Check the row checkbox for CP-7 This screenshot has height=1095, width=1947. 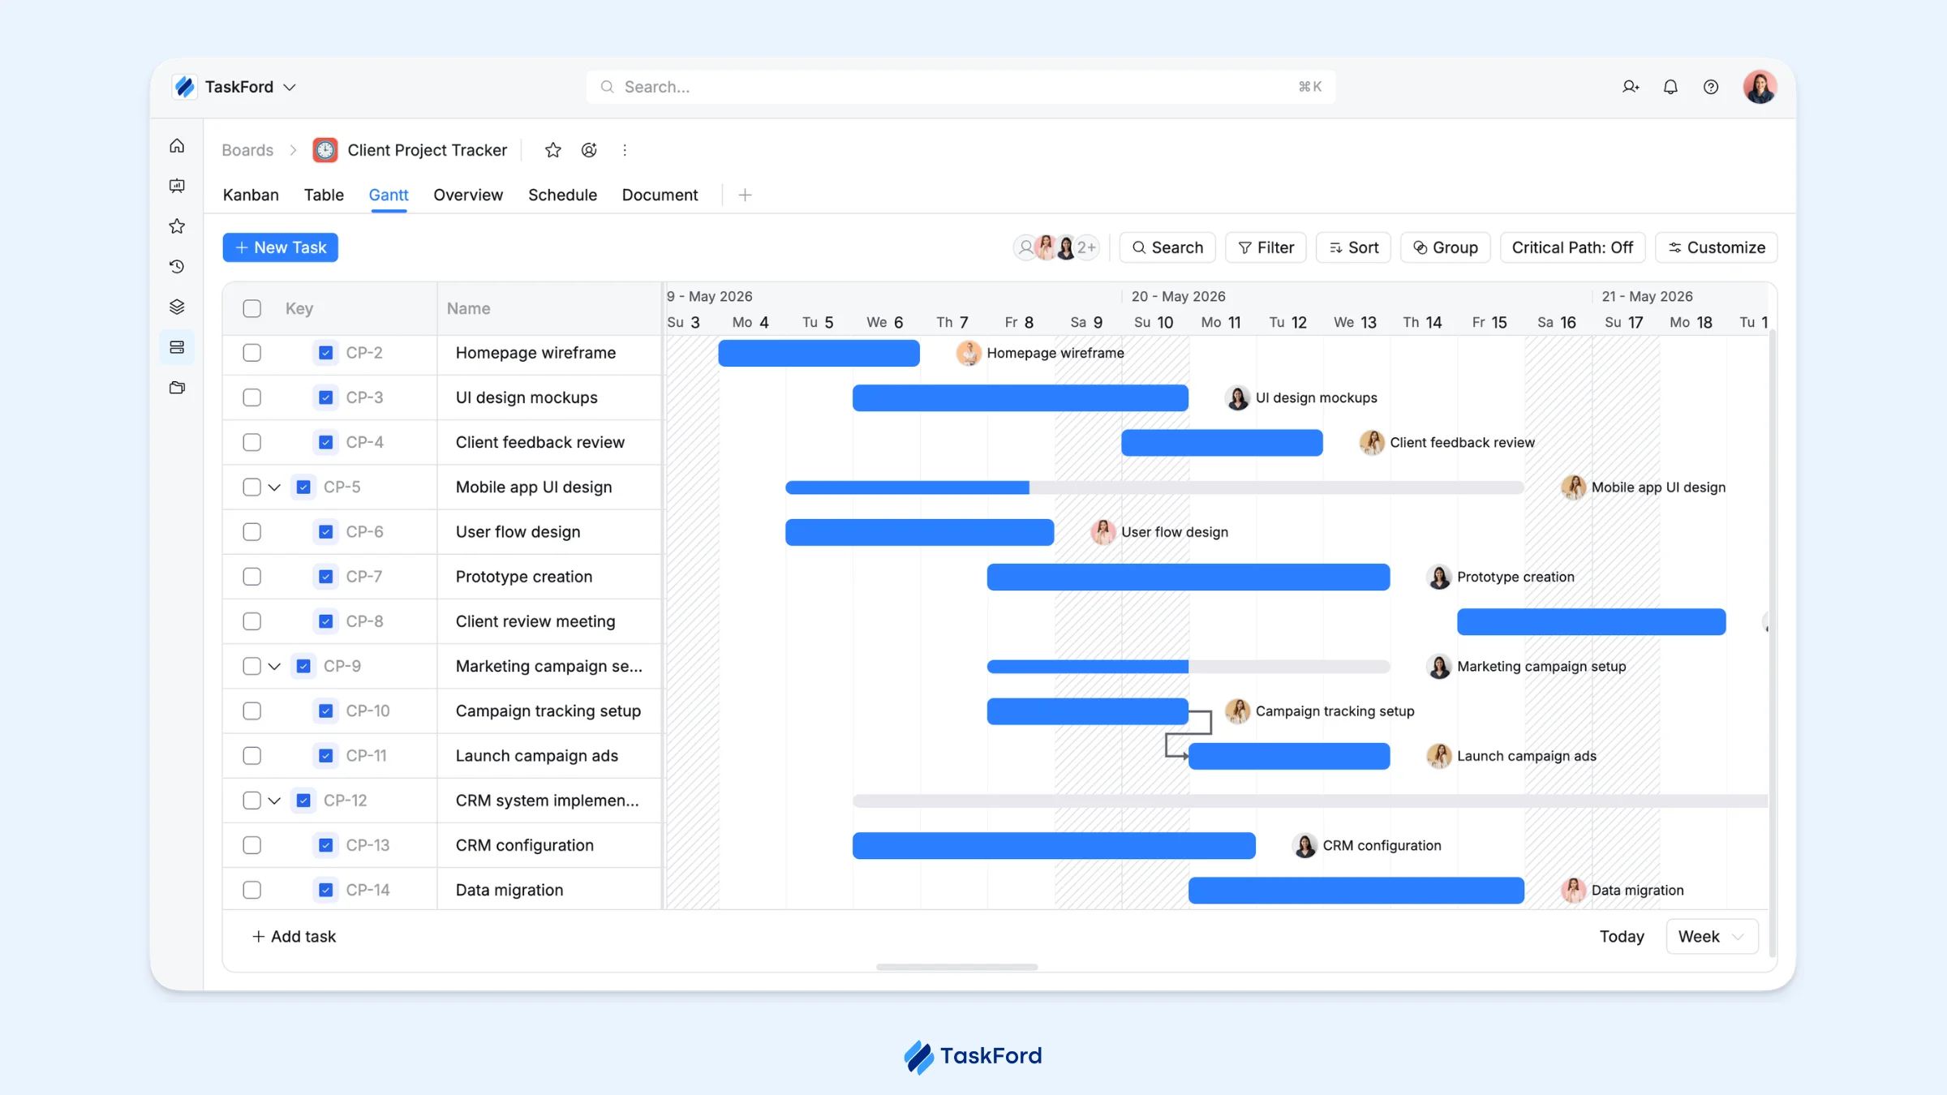pyautogui.click(x=252, y=577)
